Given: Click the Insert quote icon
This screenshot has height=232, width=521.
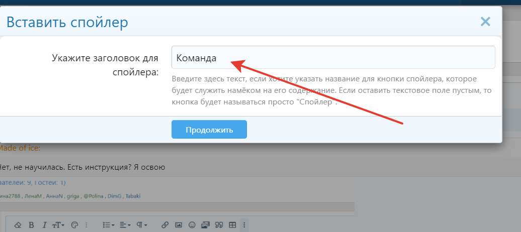Looking at the screenshot, I should [x=219, y=225].
